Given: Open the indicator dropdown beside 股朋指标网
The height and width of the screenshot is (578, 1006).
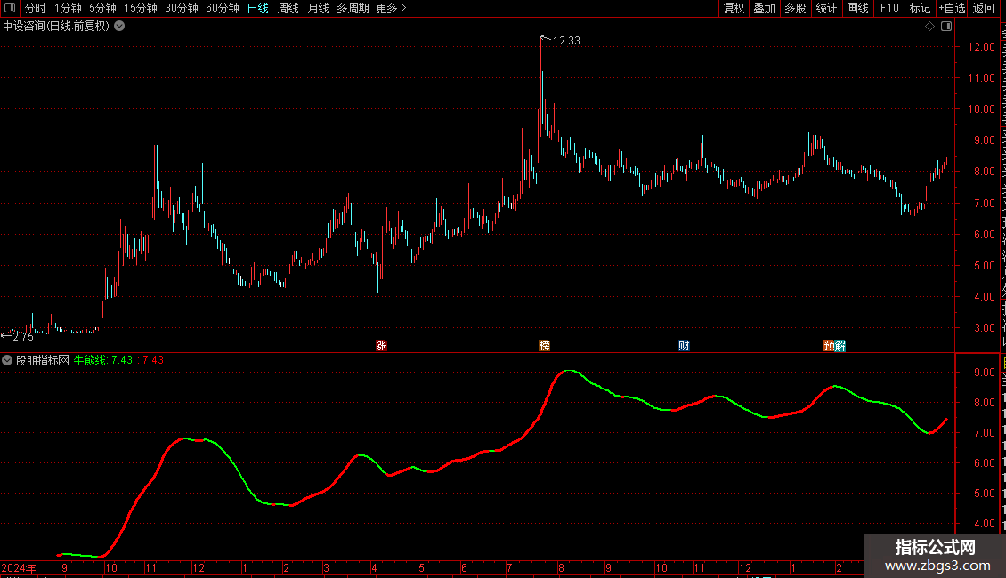Looking at the screenshot, I should point(7,360).
